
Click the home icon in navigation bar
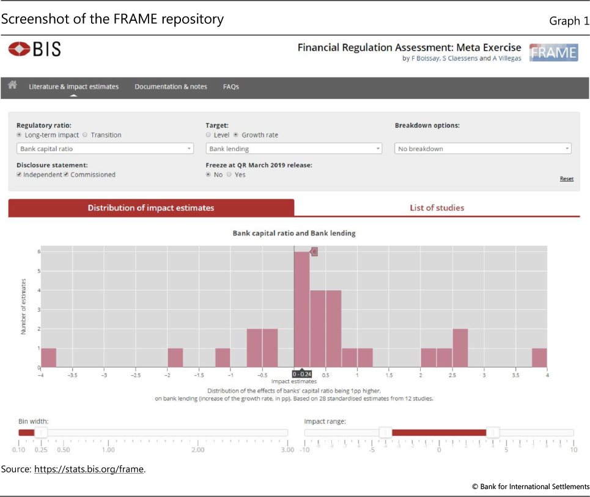coord(12,86)
